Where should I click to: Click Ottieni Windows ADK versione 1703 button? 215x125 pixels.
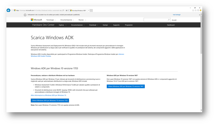click(50, 100)
